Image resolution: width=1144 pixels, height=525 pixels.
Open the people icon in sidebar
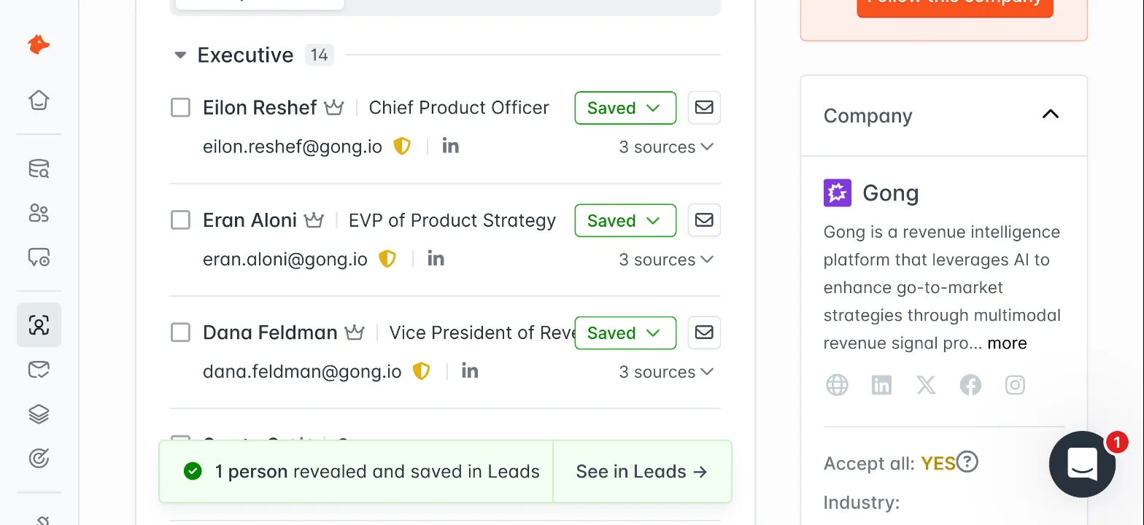[39, 214]
